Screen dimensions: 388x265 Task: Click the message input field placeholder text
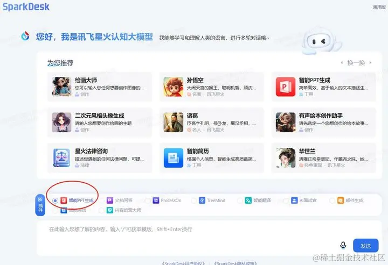[121, 229]
